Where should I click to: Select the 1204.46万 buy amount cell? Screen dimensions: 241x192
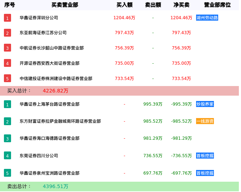pos(124,18)
